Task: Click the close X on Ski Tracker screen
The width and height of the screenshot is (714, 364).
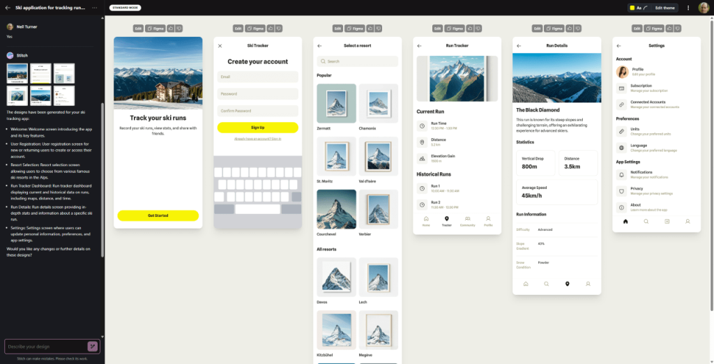Action: pyautogui.click(x=220, y=45)
